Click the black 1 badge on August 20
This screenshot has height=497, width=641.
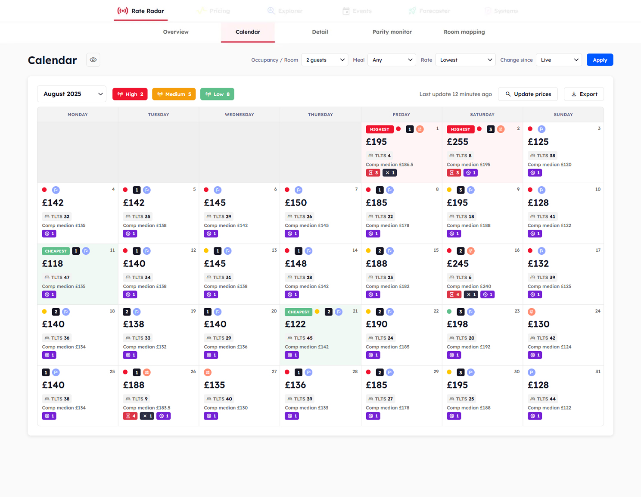click(208, 312)
